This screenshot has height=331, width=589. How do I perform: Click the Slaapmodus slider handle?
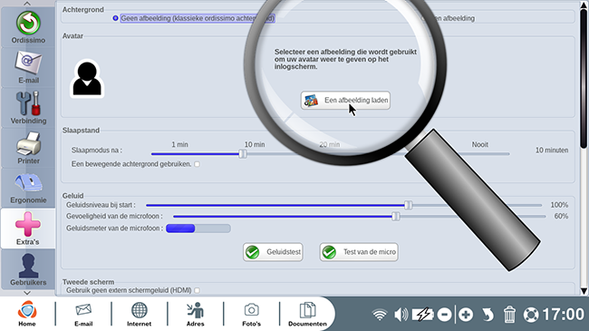click(243, 154)
